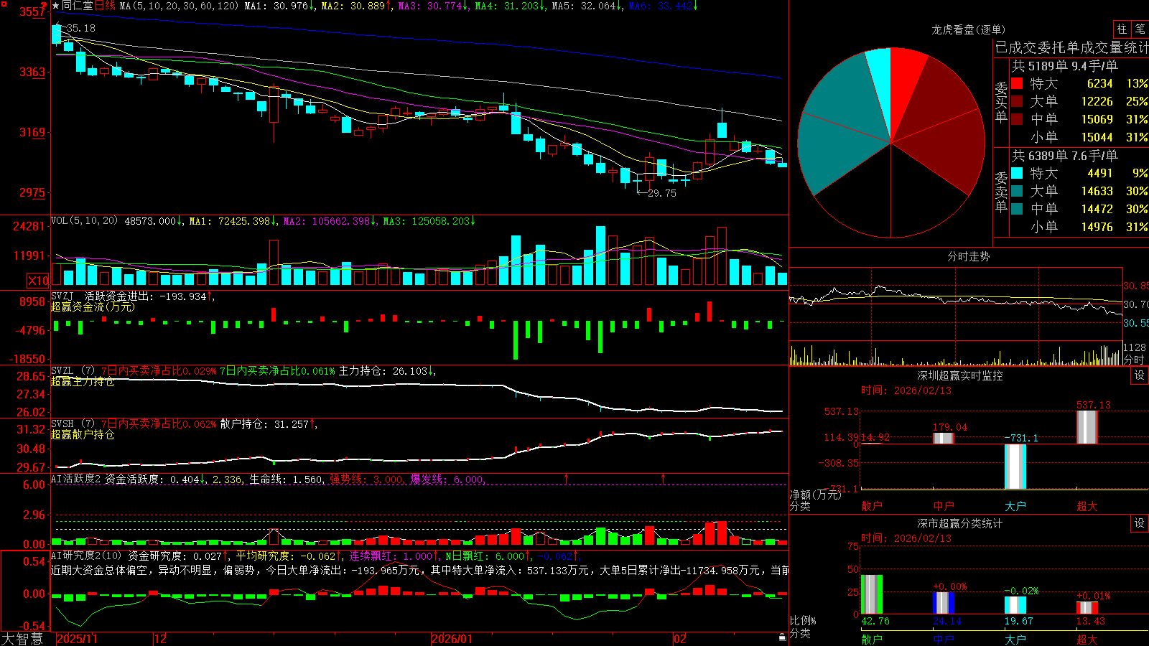Click the 超赢散户持仓 line label
This screenshot has width=1149, height=646.
pyautogui.click(x=83, y=434)
